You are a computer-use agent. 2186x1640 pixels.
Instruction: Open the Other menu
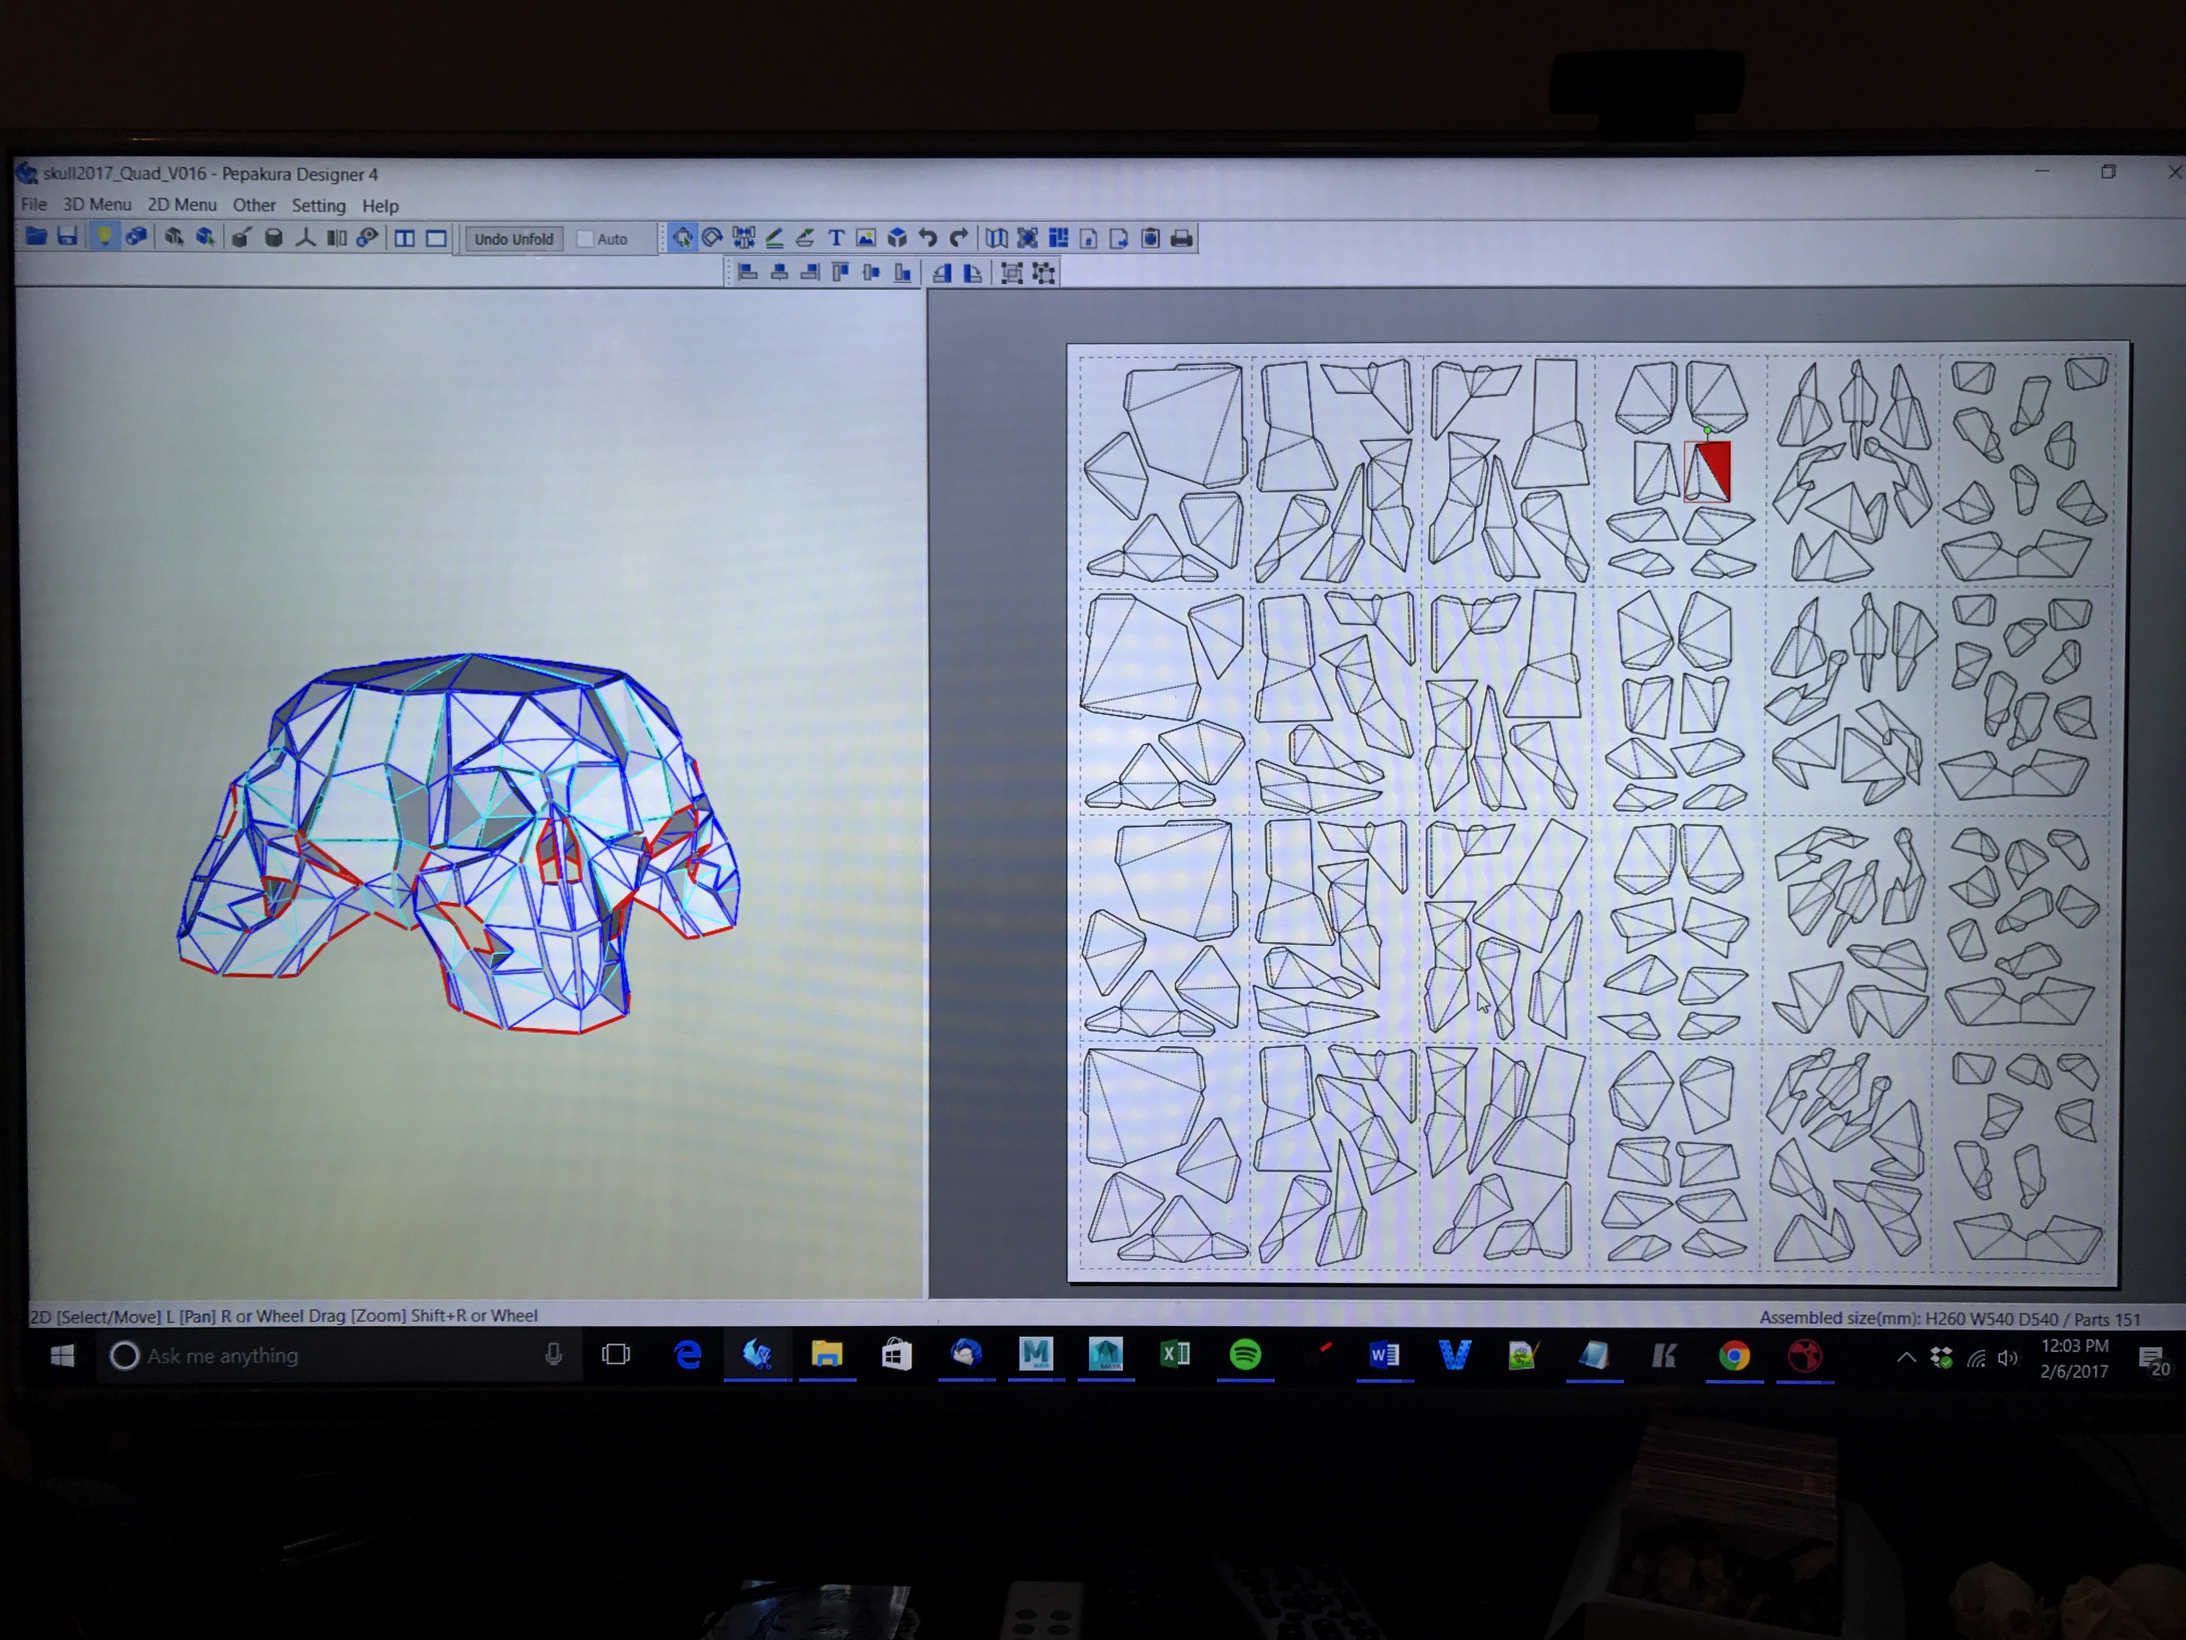(254, 206)
